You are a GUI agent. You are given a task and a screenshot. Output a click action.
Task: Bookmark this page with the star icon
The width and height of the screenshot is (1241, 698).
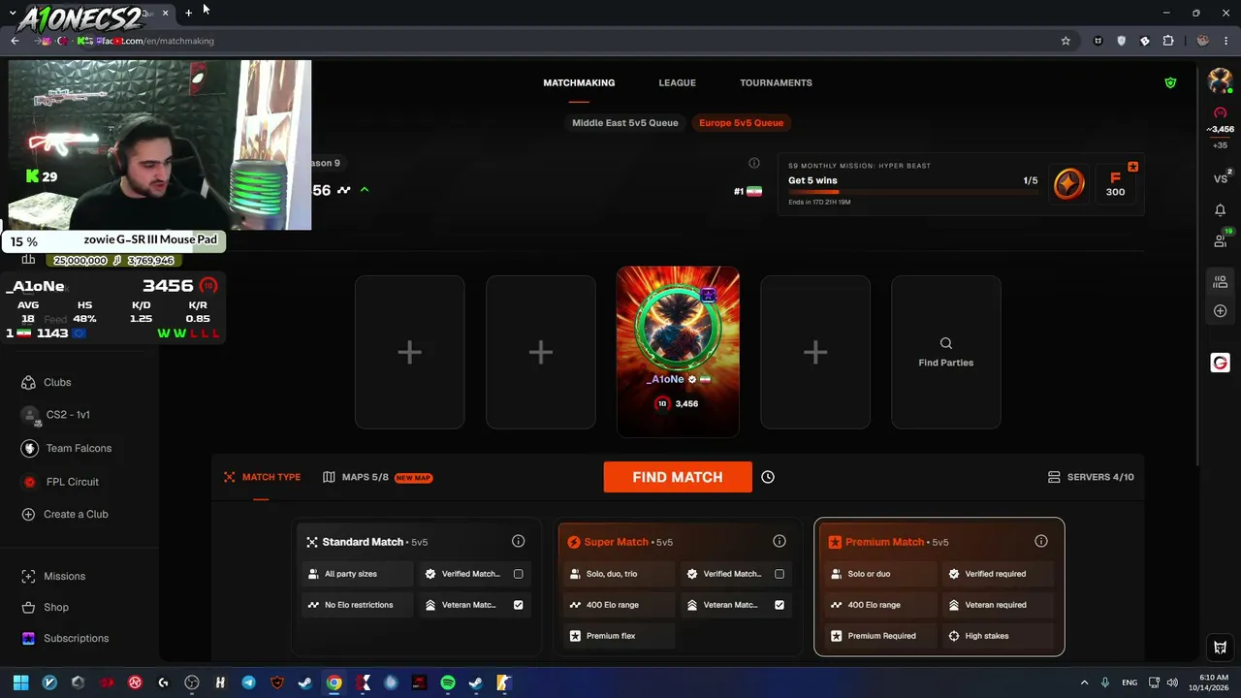click(x=1066, y=41)
